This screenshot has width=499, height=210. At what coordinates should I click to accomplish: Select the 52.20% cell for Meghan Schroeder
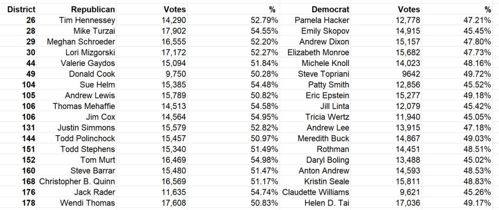pyautogui.click(x=233, y=41)
